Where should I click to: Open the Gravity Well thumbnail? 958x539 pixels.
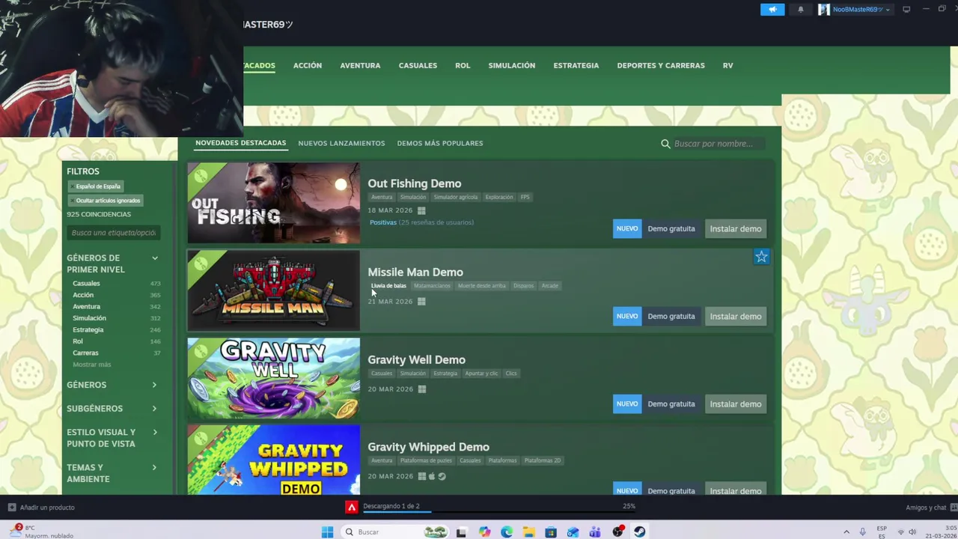pos(274,378)
